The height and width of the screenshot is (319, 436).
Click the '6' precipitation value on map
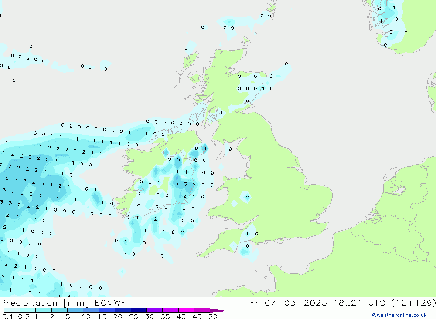point(205,148)
